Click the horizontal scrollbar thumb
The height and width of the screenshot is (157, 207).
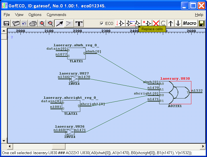pyautogui.click(x=59, y=146)
